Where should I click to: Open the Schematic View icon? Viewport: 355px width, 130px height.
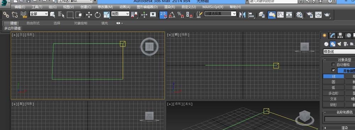point(289,15)
